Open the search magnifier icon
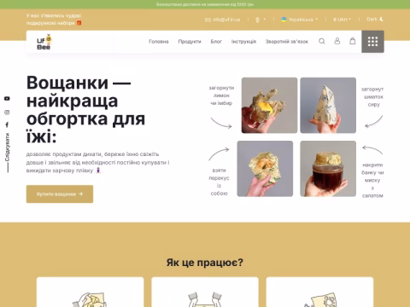The image size is (410, 307). point(322,41)
